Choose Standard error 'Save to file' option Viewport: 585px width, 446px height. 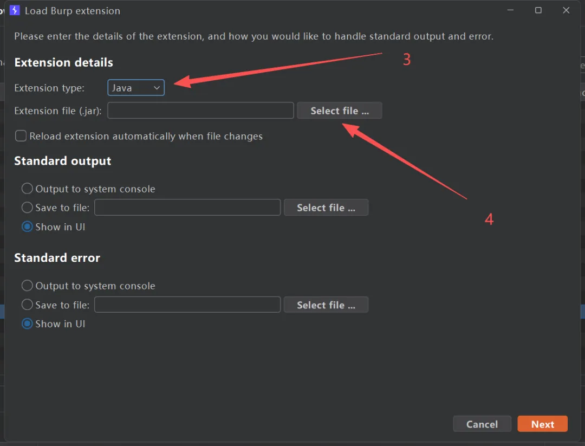pos(27,305)
